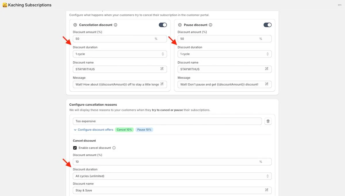Screen dimensions: 345x196
Task: Click the Cancel discount section heading
Action: click(84, 141)
